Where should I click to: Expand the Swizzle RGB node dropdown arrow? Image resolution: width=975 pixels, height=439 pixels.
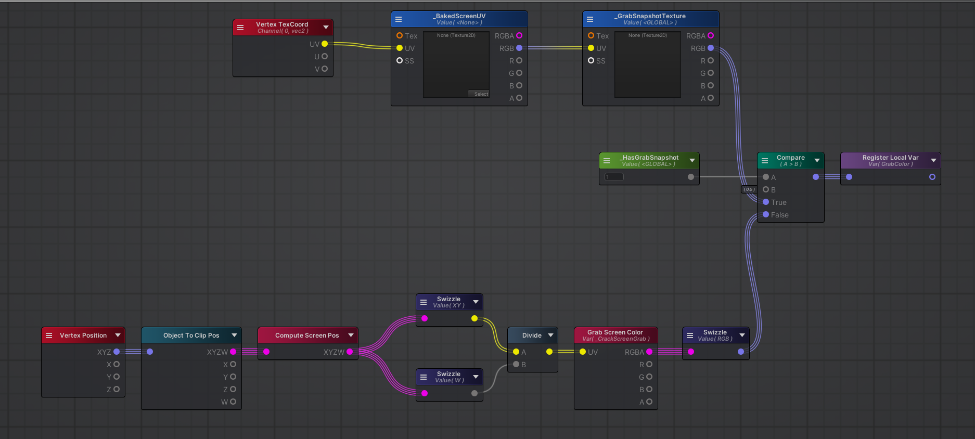742,335
